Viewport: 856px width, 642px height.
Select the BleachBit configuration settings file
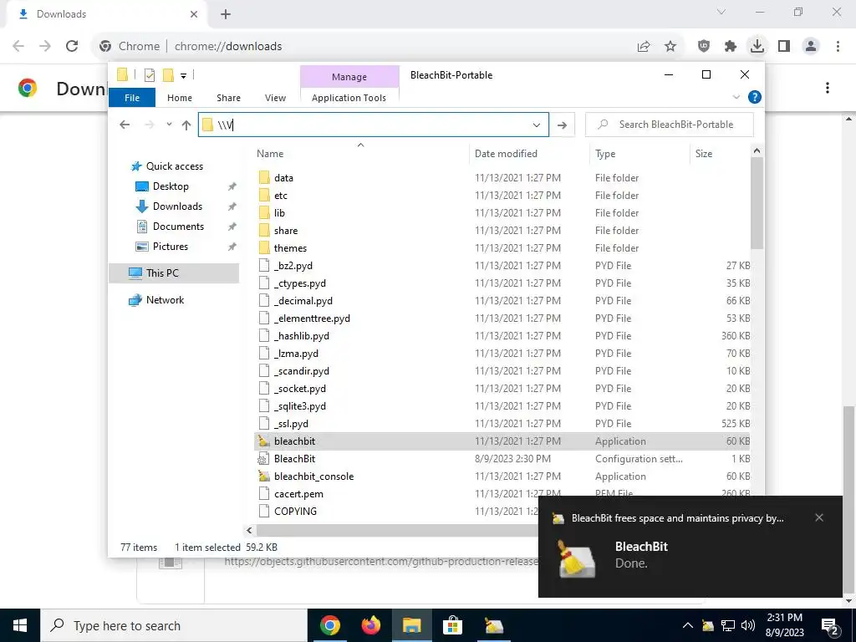click(x=502, y=459)
